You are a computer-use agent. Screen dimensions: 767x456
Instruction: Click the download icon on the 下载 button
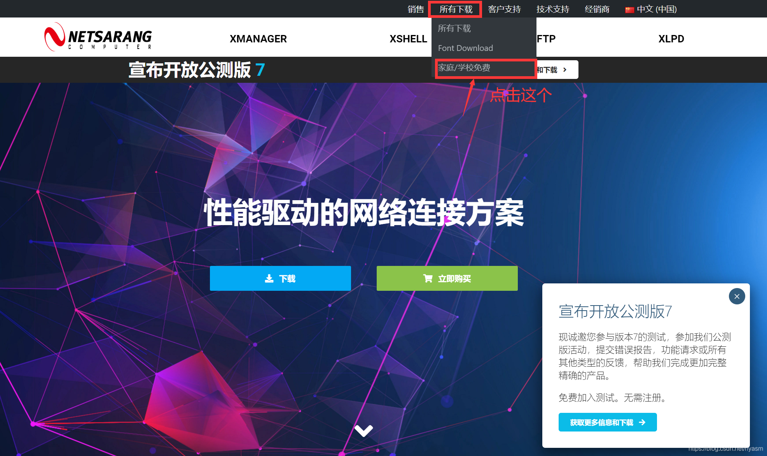click(x=269, y=278)
